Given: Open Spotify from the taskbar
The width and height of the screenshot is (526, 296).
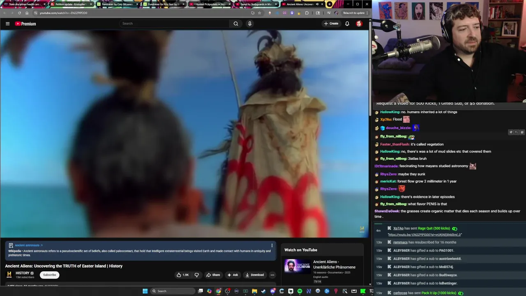Looking at the screenshot, I should click(300, 291).
